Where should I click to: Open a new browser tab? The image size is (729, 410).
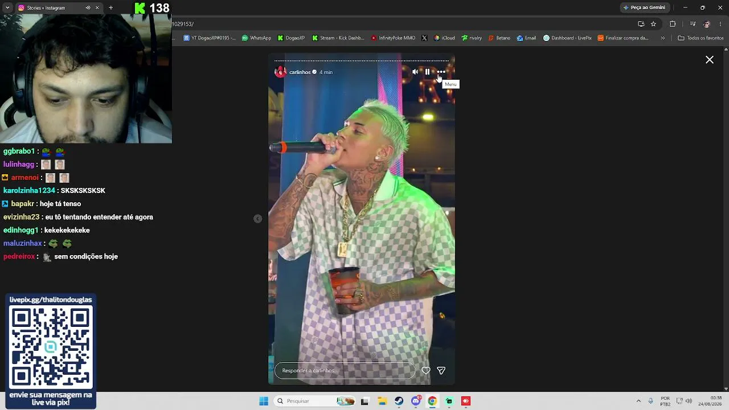[x=110, y=8]
